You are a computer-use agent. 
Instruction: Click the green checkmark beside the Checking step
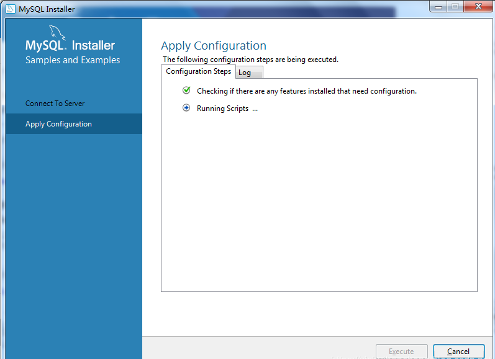(186, 91)
